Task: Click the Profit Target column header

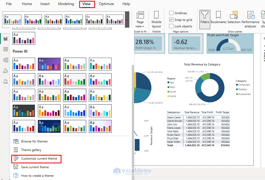Action: [222, 112]
